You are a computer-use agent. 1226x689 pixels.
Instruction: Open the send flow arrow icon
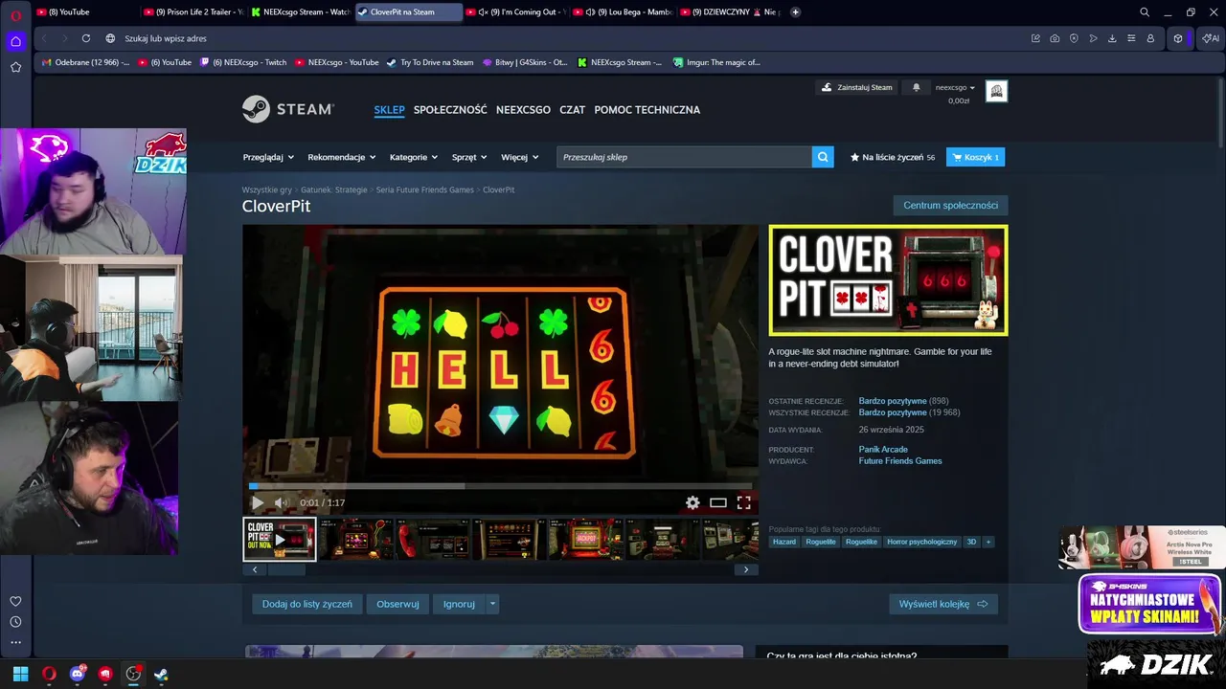[x=1093, y=38]
